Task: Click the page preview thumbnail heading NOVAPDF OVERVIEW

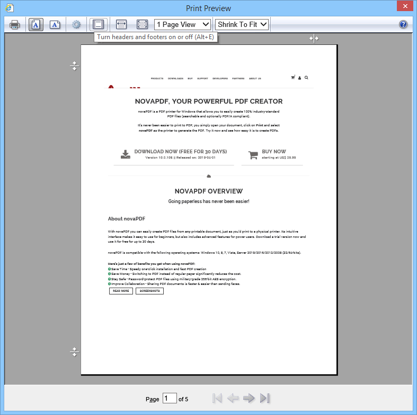Action: click(209, 191)
